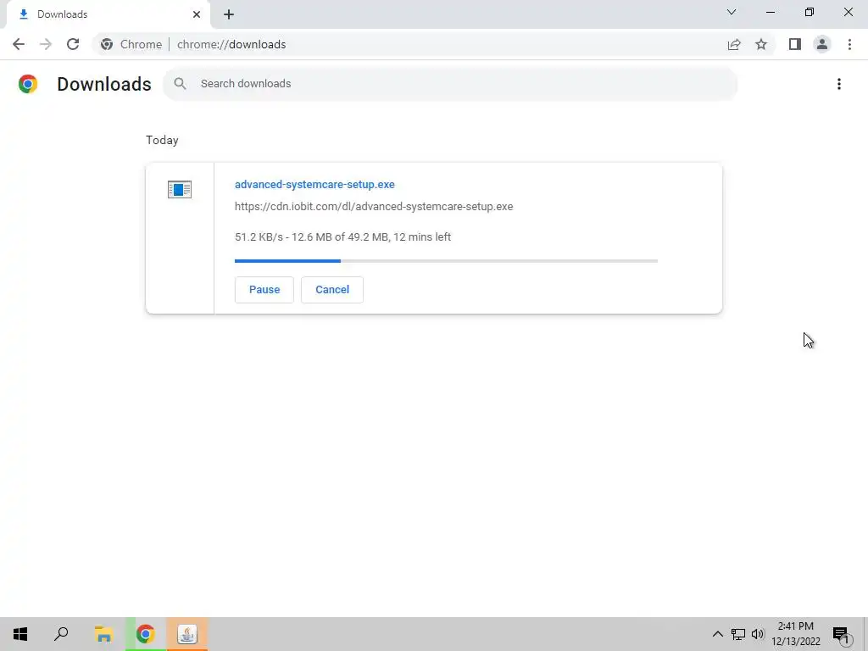This screenshot has width=868, height=651.
Task: Click the magnifier icon in search downloads
Action: pos(180,84)
